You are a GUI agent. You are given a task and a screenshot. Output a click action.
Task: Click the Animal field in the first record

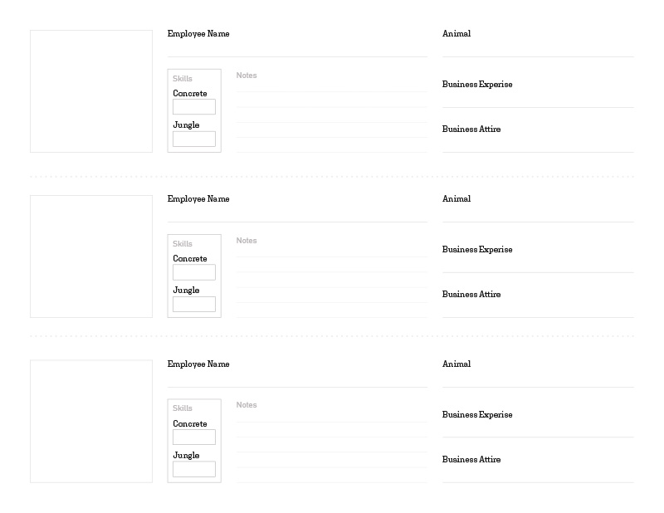(x=538, y=46)
